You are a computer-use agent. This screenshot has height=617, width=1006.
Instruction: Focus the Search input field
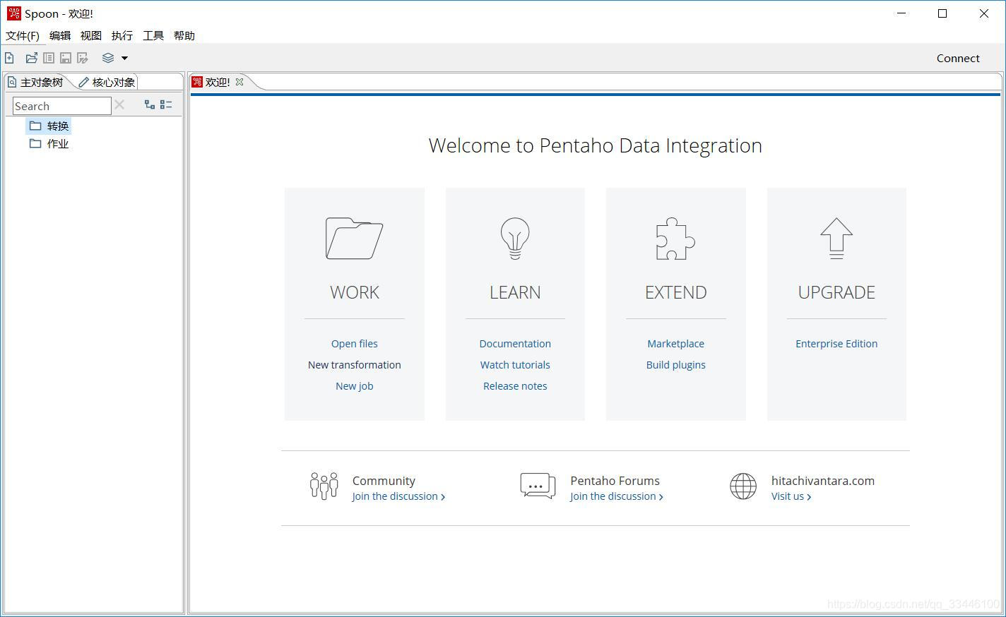62,106
